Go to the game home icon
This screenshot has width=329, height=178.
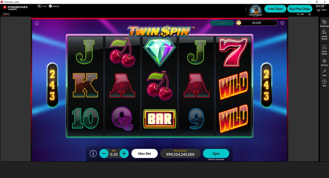click(37, 23)
